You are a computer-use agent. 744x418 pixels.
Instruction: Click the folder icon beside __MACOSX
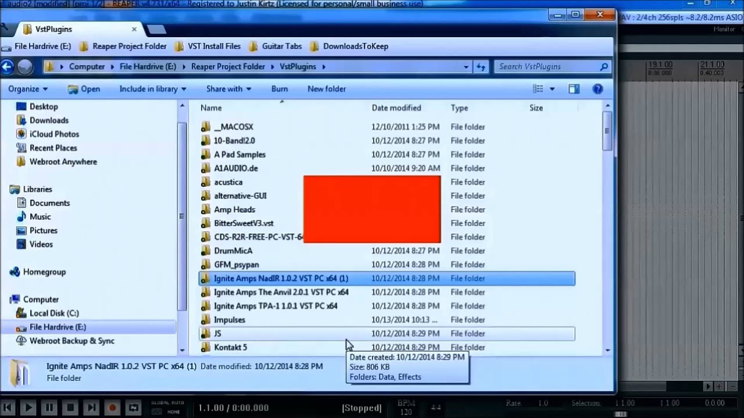click(205, 127)
